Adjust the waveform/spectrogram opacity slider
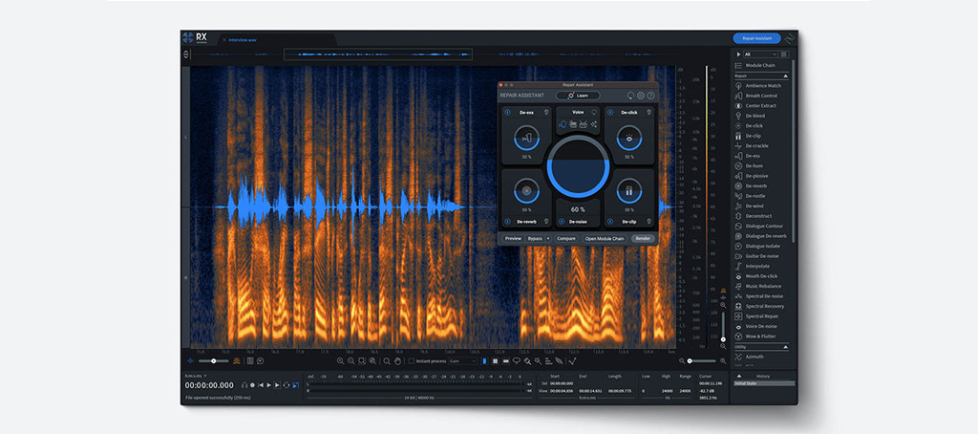 [213, 361]
